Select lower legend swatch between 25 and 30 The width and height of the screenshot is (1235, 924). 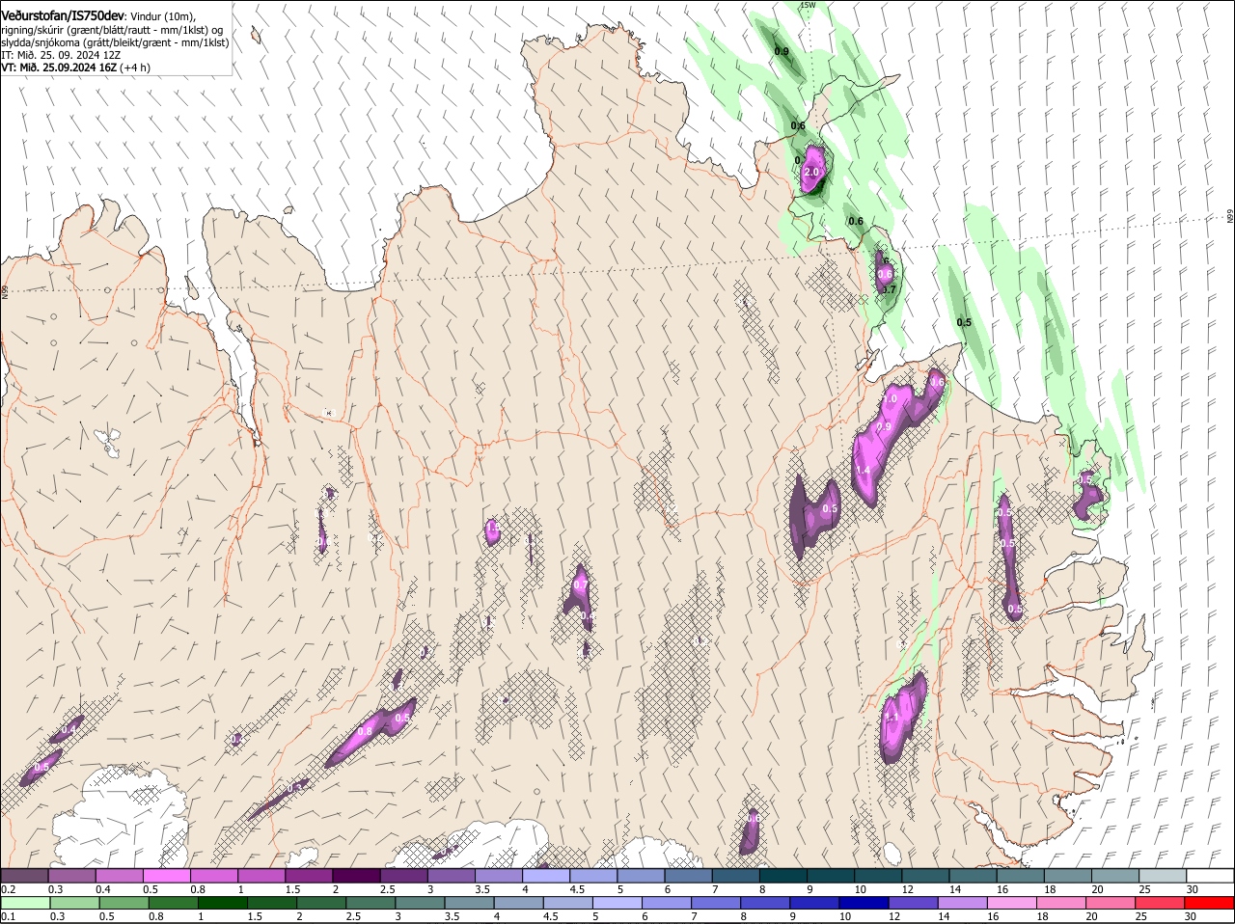[x=1158, y=904]
